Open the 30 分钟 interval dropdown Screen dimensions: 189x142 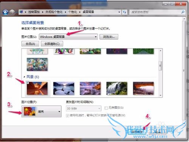click(84, 108)
